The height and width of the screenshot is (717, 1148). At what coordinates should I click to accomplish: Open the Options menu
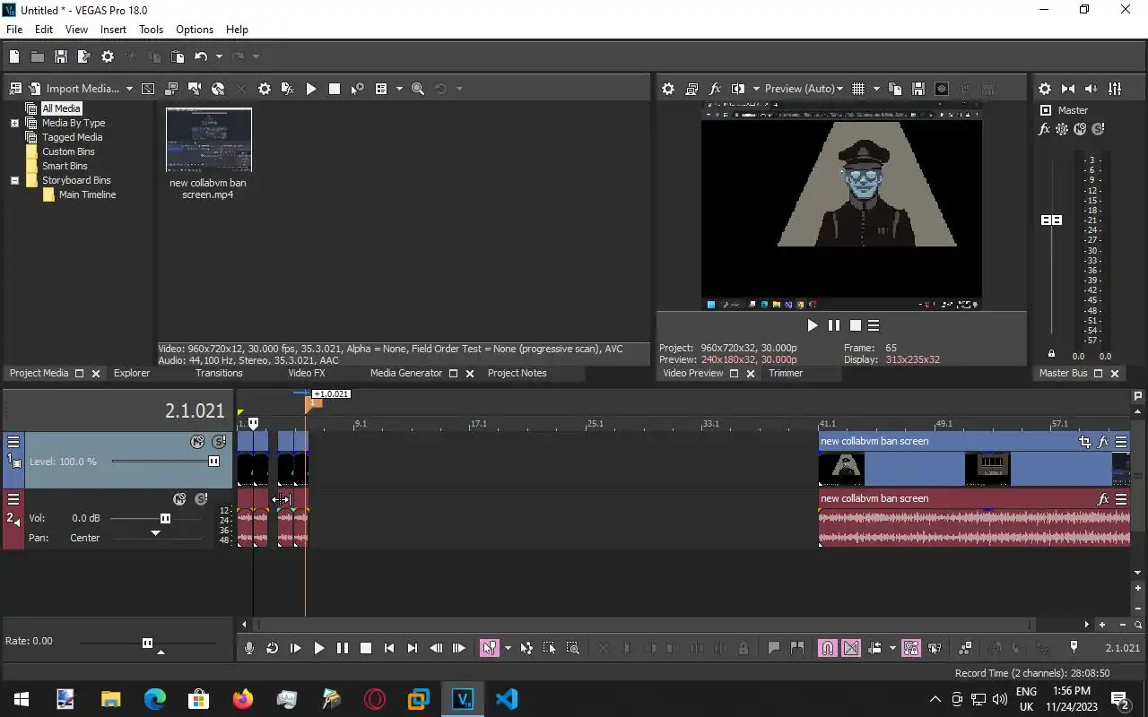195,30
